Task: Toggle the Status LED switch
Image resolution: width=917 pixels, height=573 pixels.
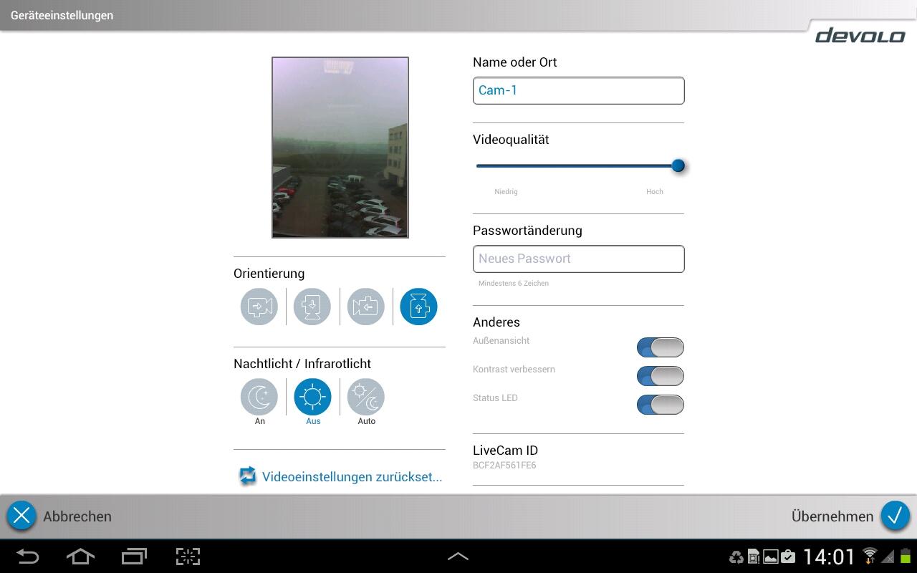Action: tap(661, 405)
